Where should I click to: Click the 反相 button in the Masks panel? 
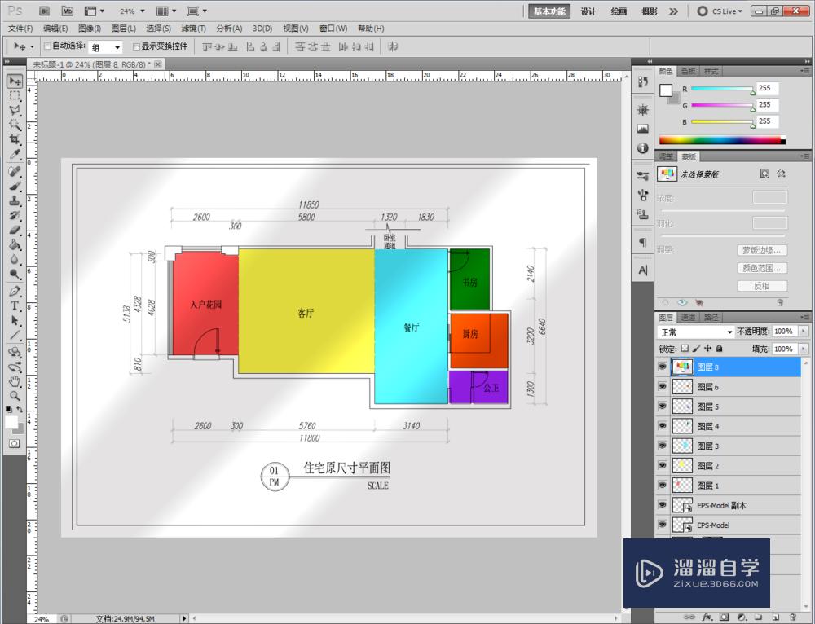coord(762,285)
